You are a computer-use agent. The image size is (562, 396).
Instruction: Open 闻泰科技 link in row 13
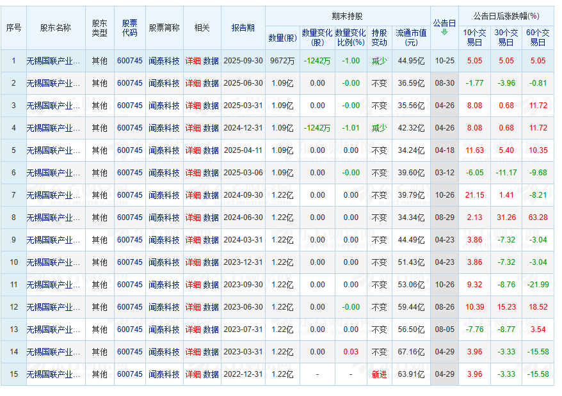[x=164, y=329]
